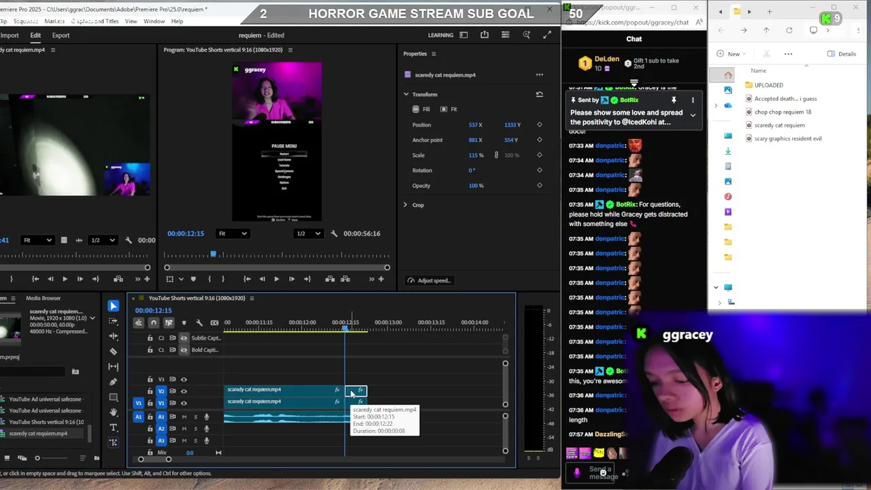
Task: Toggle V2 track output eye
Action: tap(183, 391)
